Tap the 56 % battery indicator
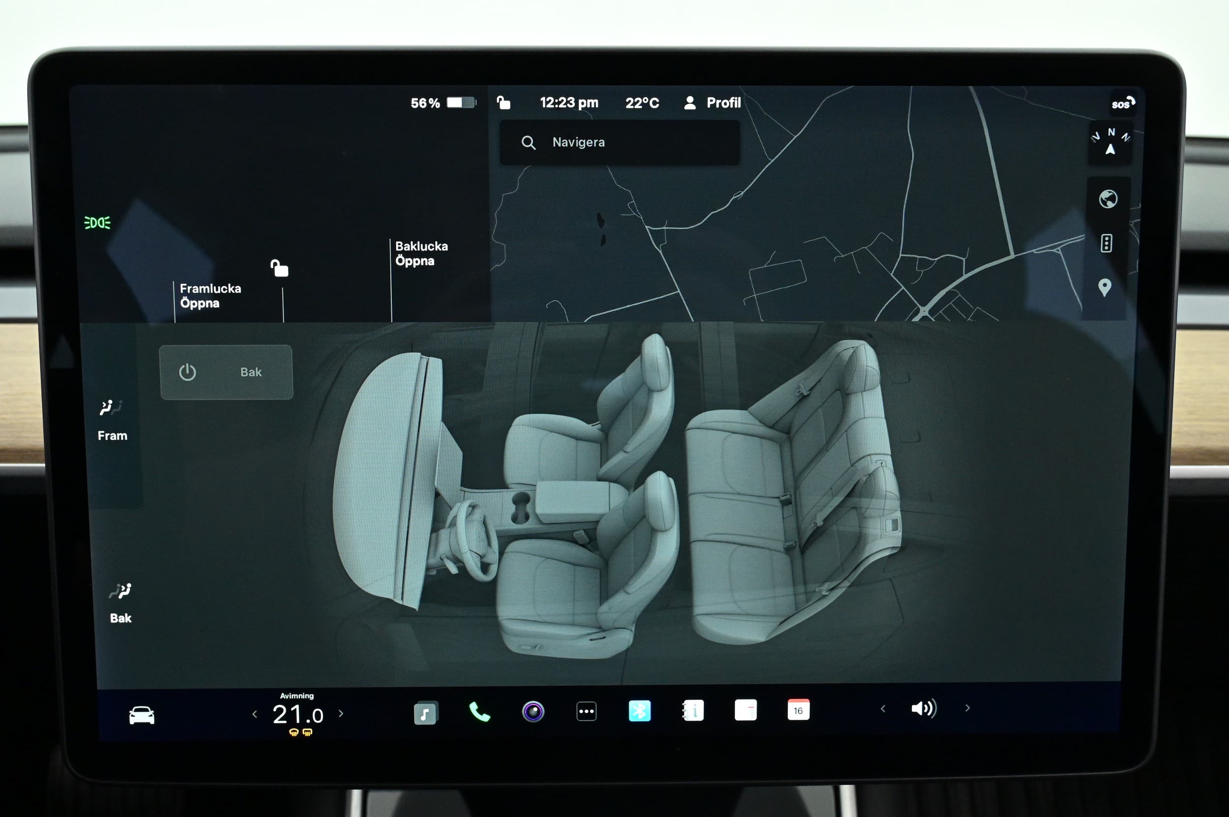 click(443, 103)
